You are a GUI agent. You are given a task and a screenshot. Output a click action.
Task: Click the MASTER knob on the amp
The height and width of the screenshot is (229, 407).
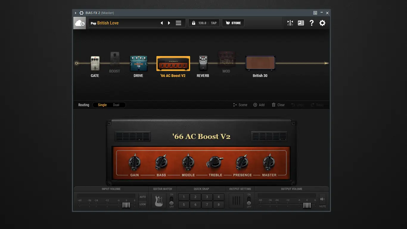(269, 163)
